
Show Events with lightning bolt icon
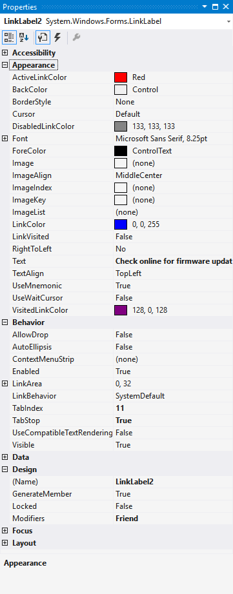pyautogui.click(x=57, y=38)
